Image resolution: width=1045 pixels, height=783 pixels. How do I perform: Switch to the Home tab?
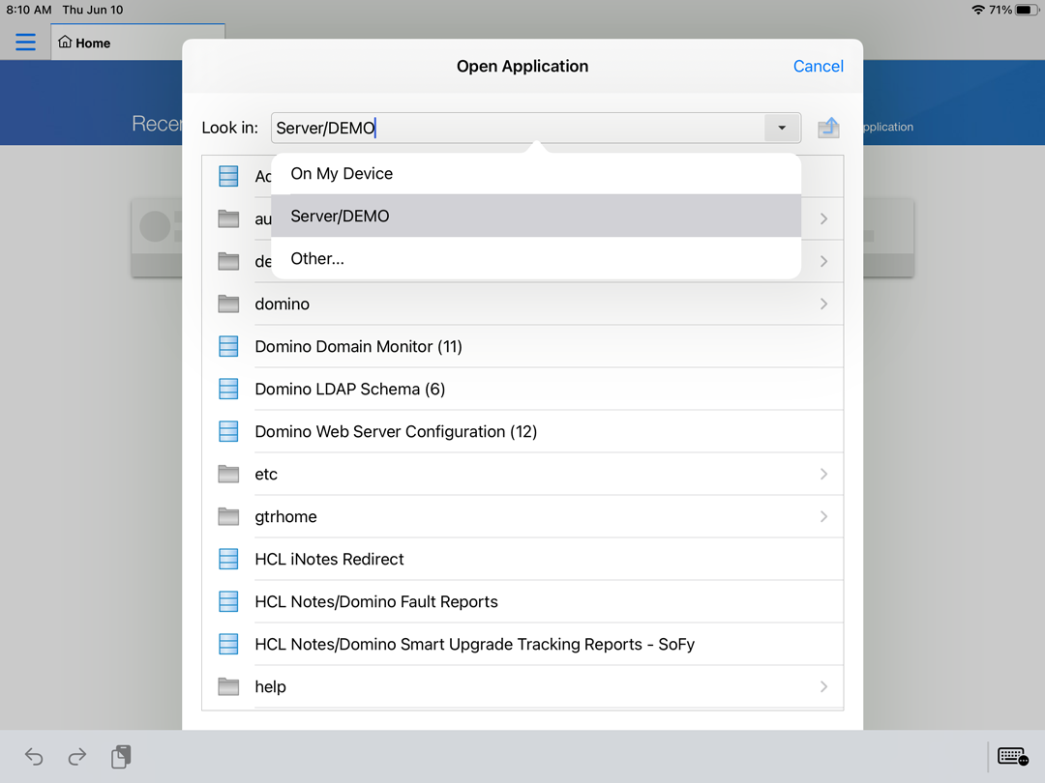(x=137, y=43)
